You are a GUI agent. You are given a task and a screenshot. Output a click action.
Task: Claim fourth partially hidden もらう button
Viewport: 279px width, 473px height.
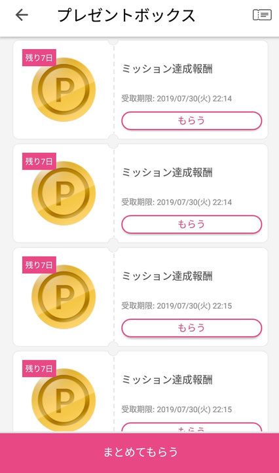(192, 428)
